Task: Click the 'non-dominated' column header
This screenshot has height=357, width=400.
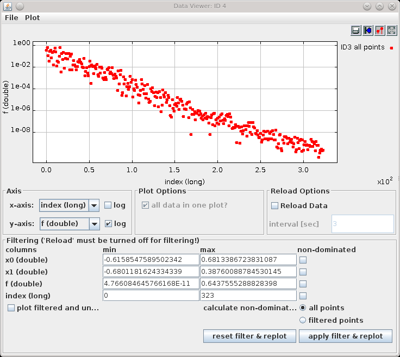Action: 327,249
